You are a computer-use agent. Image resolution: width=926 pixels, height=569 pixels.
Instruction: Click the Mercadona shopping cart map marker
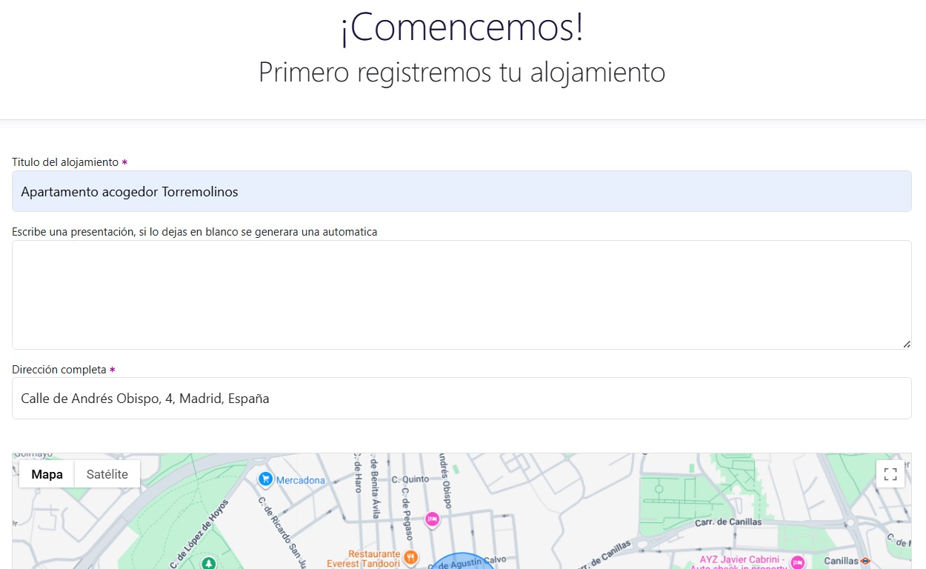coord(266,479)
